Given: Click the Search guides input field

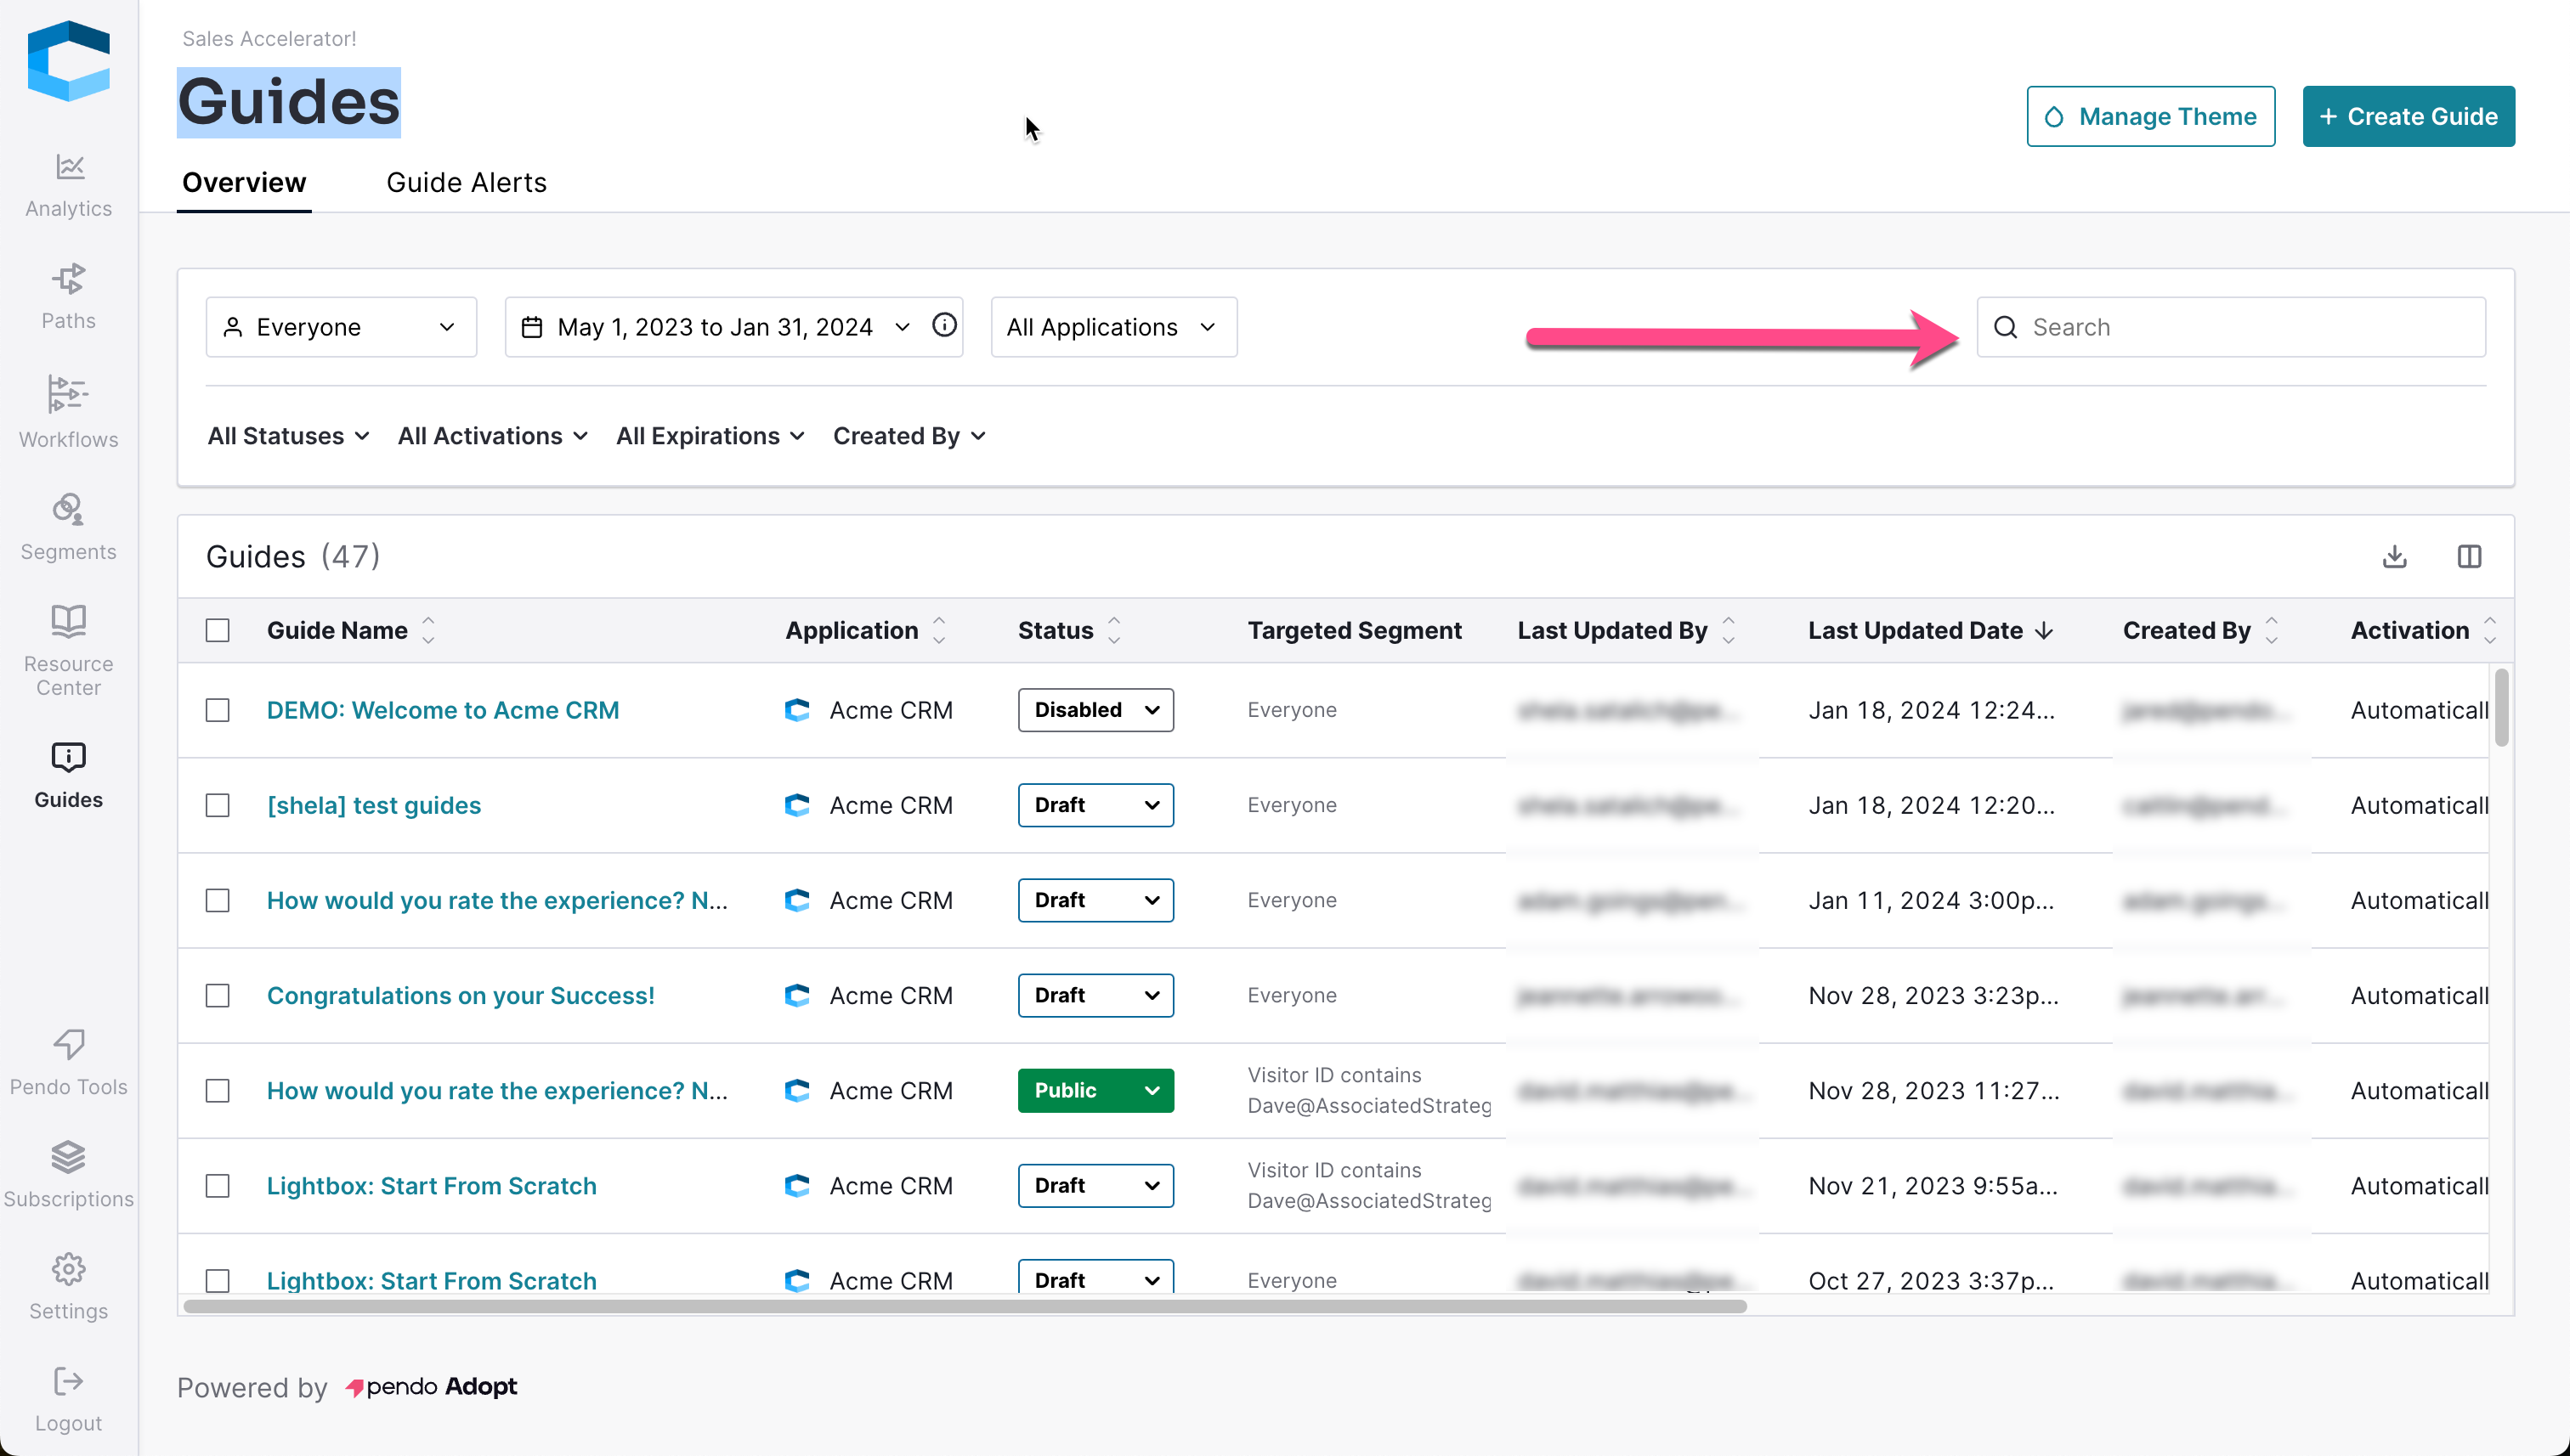Looking at the screenshot, I should click(x=2231, y=327).
